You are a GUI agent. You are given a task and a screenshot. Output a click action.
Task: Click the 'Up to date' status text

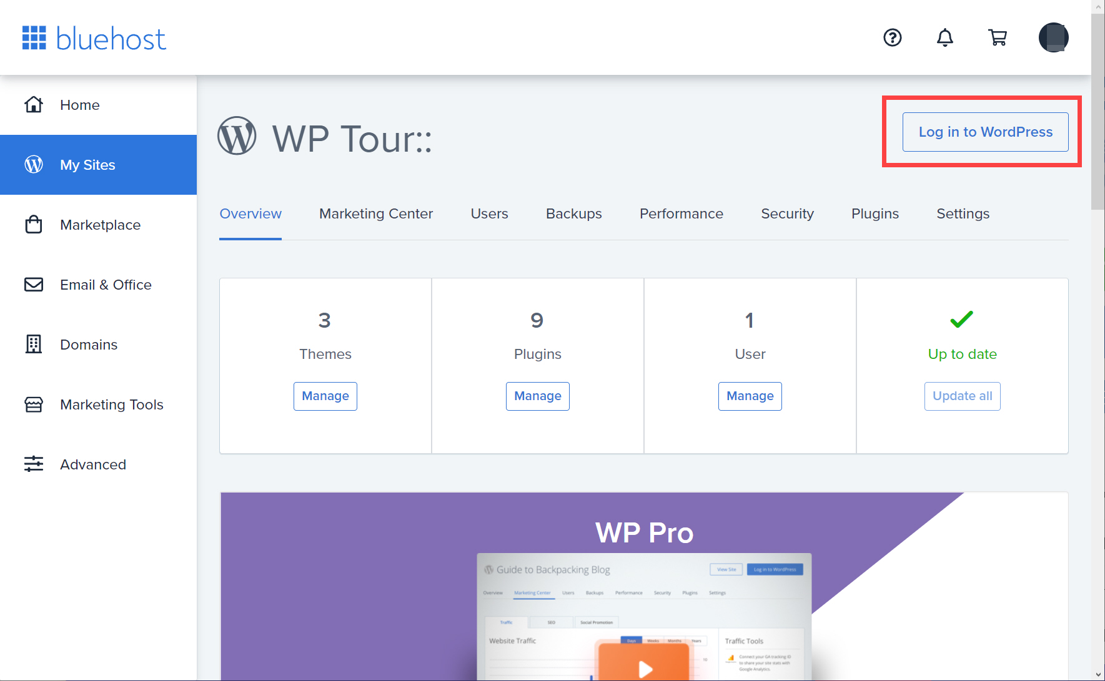pyautogui.click(x=963, y=354)
